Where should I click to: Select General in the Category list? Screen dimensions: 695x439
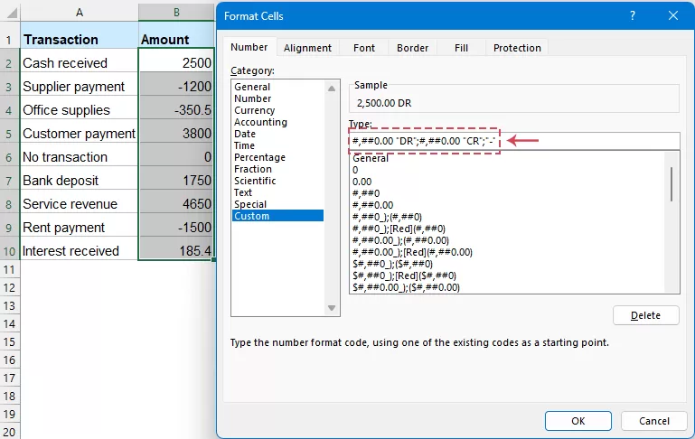(277, 87)
